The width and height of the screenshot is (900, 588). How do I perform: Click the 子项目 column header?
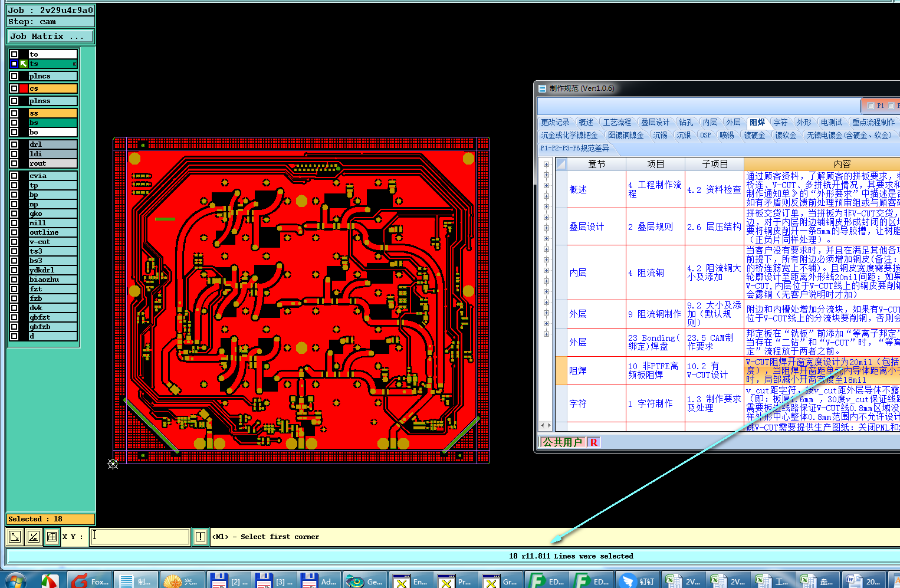(x=715, y=164)
